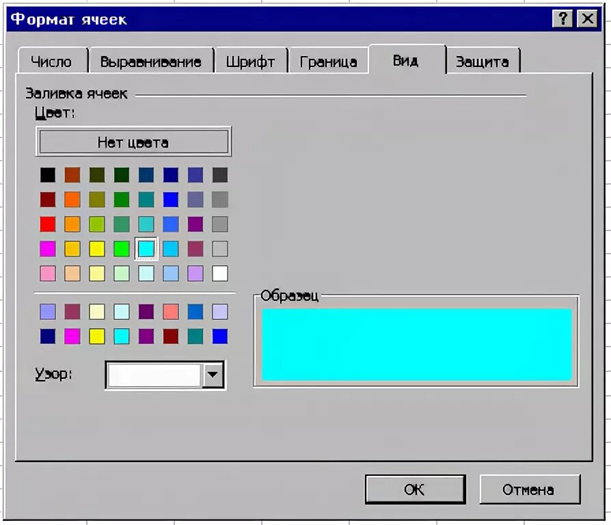Select the indigo swatch in the top swatch row
Viewport: 611px width, 525px height.
pyautogui.click(x=195, y=175)
